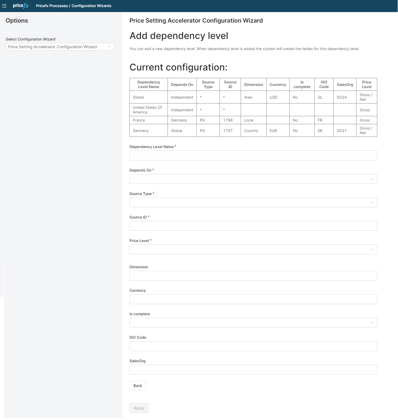398x420 pixels.
Task: Select the Configuration Wizards breadcrumb item
Action: coord(91,6)
